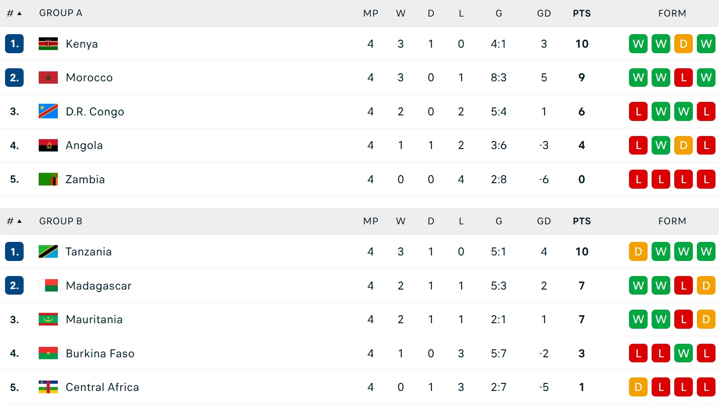Click the D.R. Congo flag icon
This screenshot has width=719, height=404.
(48, 111)
